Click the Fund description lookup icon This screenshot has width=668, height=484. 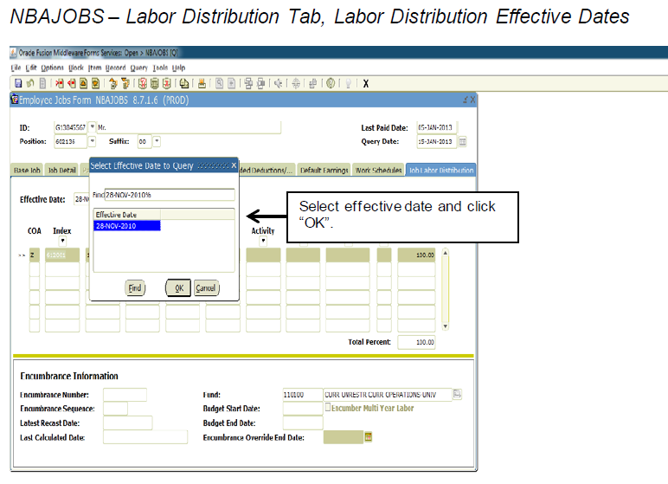tap(458, 394)
